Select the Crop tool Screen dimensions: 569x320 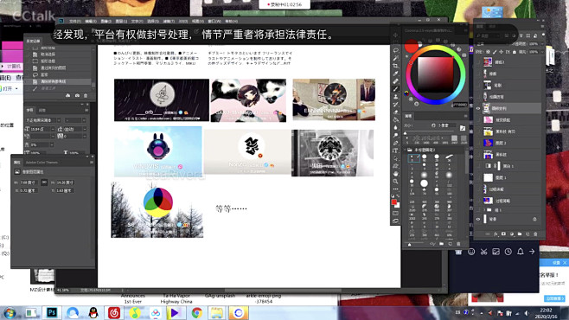[395, 66]
